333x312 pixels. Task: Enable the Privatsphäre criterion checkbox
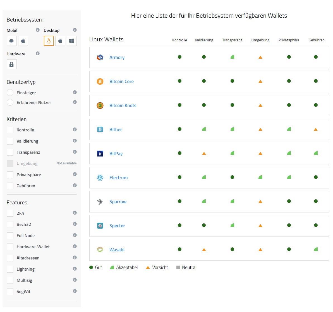[10, 175]
